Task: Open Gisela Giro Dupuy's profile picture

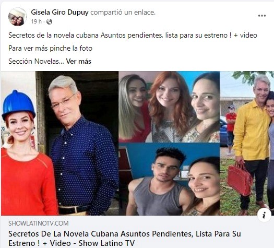Action: (x=17, y=17)
